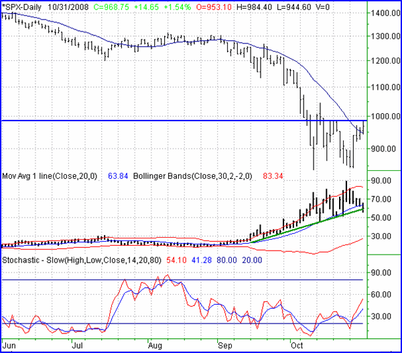This screenshot has width=402, height=353.
Task: Click the low value L=944.60
Action: (294, 7)
